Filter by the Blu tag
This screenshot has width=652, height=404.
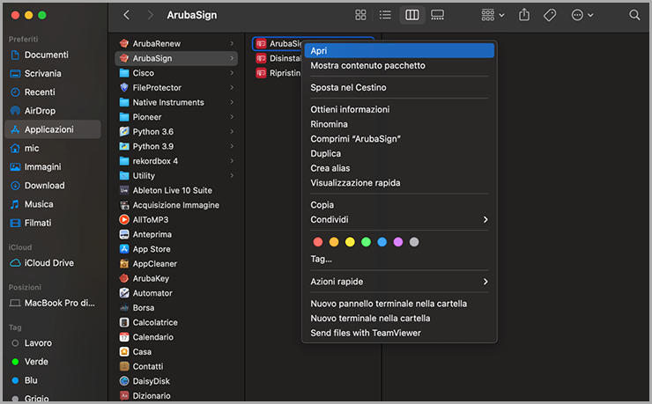(x=53, y=381)
